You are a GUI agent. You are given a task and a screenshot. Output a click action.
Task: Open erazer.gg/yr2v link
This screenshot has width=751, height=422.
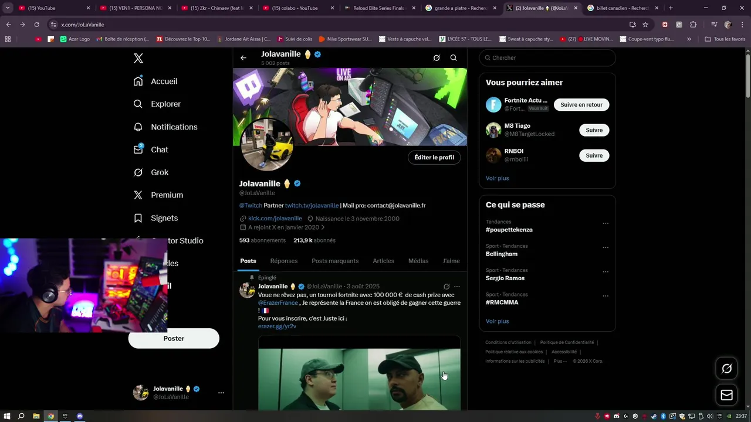coord(277,326)
